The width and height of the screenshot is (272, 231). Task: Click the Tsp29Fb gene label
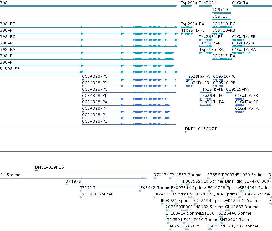click(207, 3)
